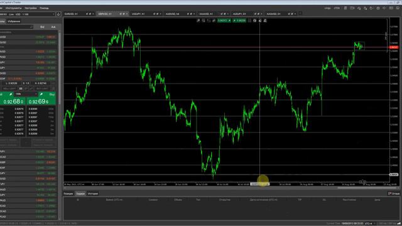Sort orders by Объем column header
The image size is (402, 226).
[x=178, y=200]
